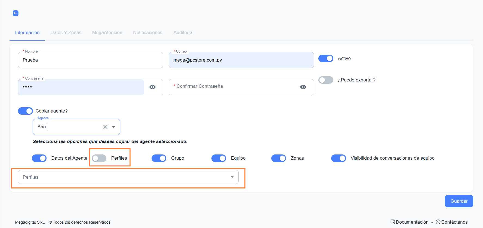Turn off Zonas copy toggle
This screenshot has width=483, height=228.
click(x=279, y=158)
